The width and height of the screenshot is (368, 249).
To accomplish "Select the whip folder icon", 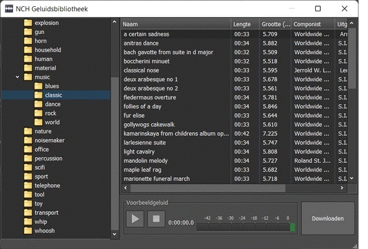I will point(28,222).
